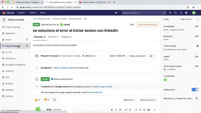
Task: Open the command line link
Action: point(96,92)
